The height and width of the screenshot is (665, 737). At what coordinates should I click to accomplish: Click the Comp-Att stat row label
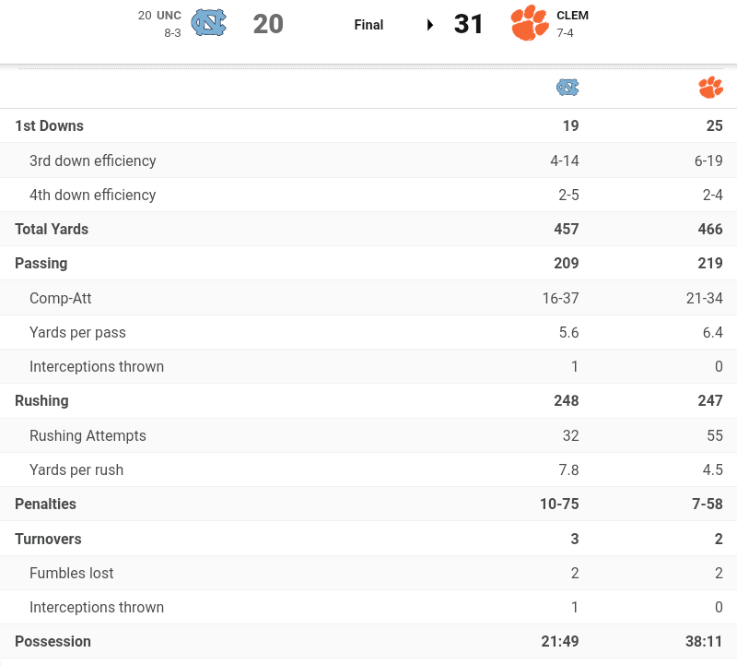60,298
